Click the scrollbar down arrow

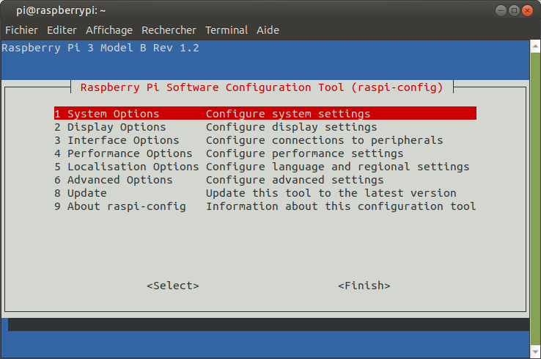point(535,352)
